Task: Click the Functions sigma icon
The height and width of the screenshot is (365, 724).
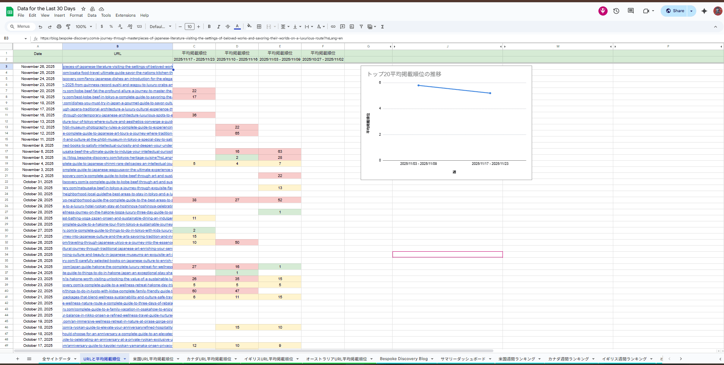Action: [382, 27]
